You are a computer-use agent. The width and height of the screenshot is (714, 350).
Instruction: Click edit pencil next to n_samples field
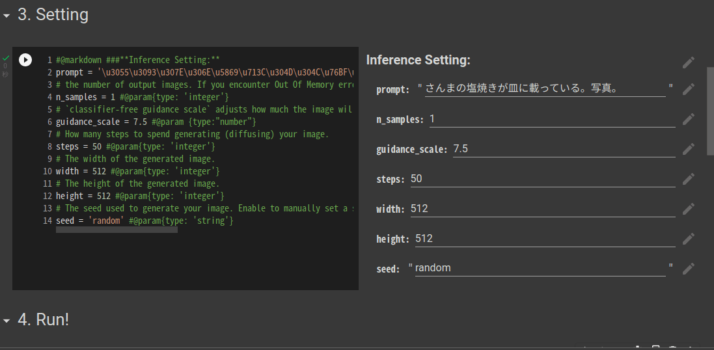[689, 119]
